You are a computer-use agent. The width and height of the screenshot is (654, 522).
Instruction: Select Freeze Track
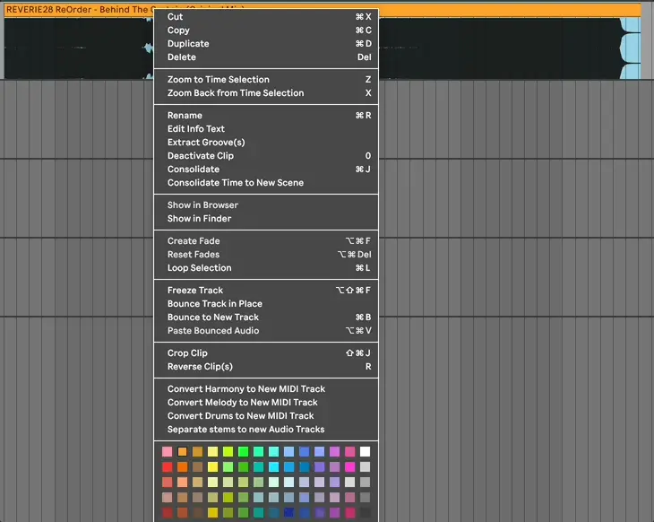click(266, 291)
